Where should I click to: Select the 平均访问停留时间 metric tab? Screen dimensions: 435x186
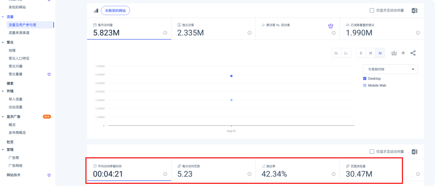[129, 170]
